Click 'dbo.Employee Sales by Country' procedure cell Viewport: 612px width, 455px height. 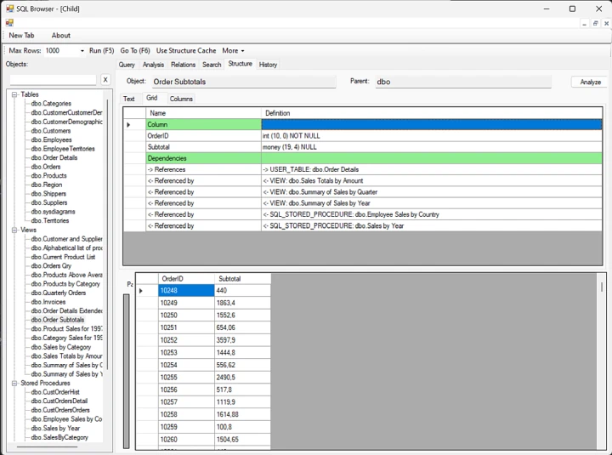432,214
